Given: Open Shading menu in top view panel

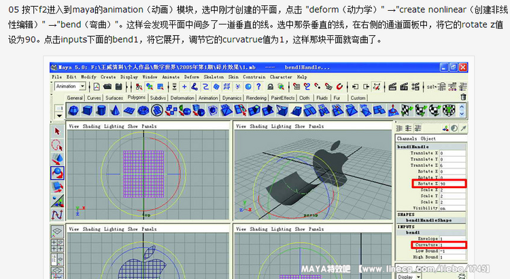Looking at the screenshot, I should (91, 126).
